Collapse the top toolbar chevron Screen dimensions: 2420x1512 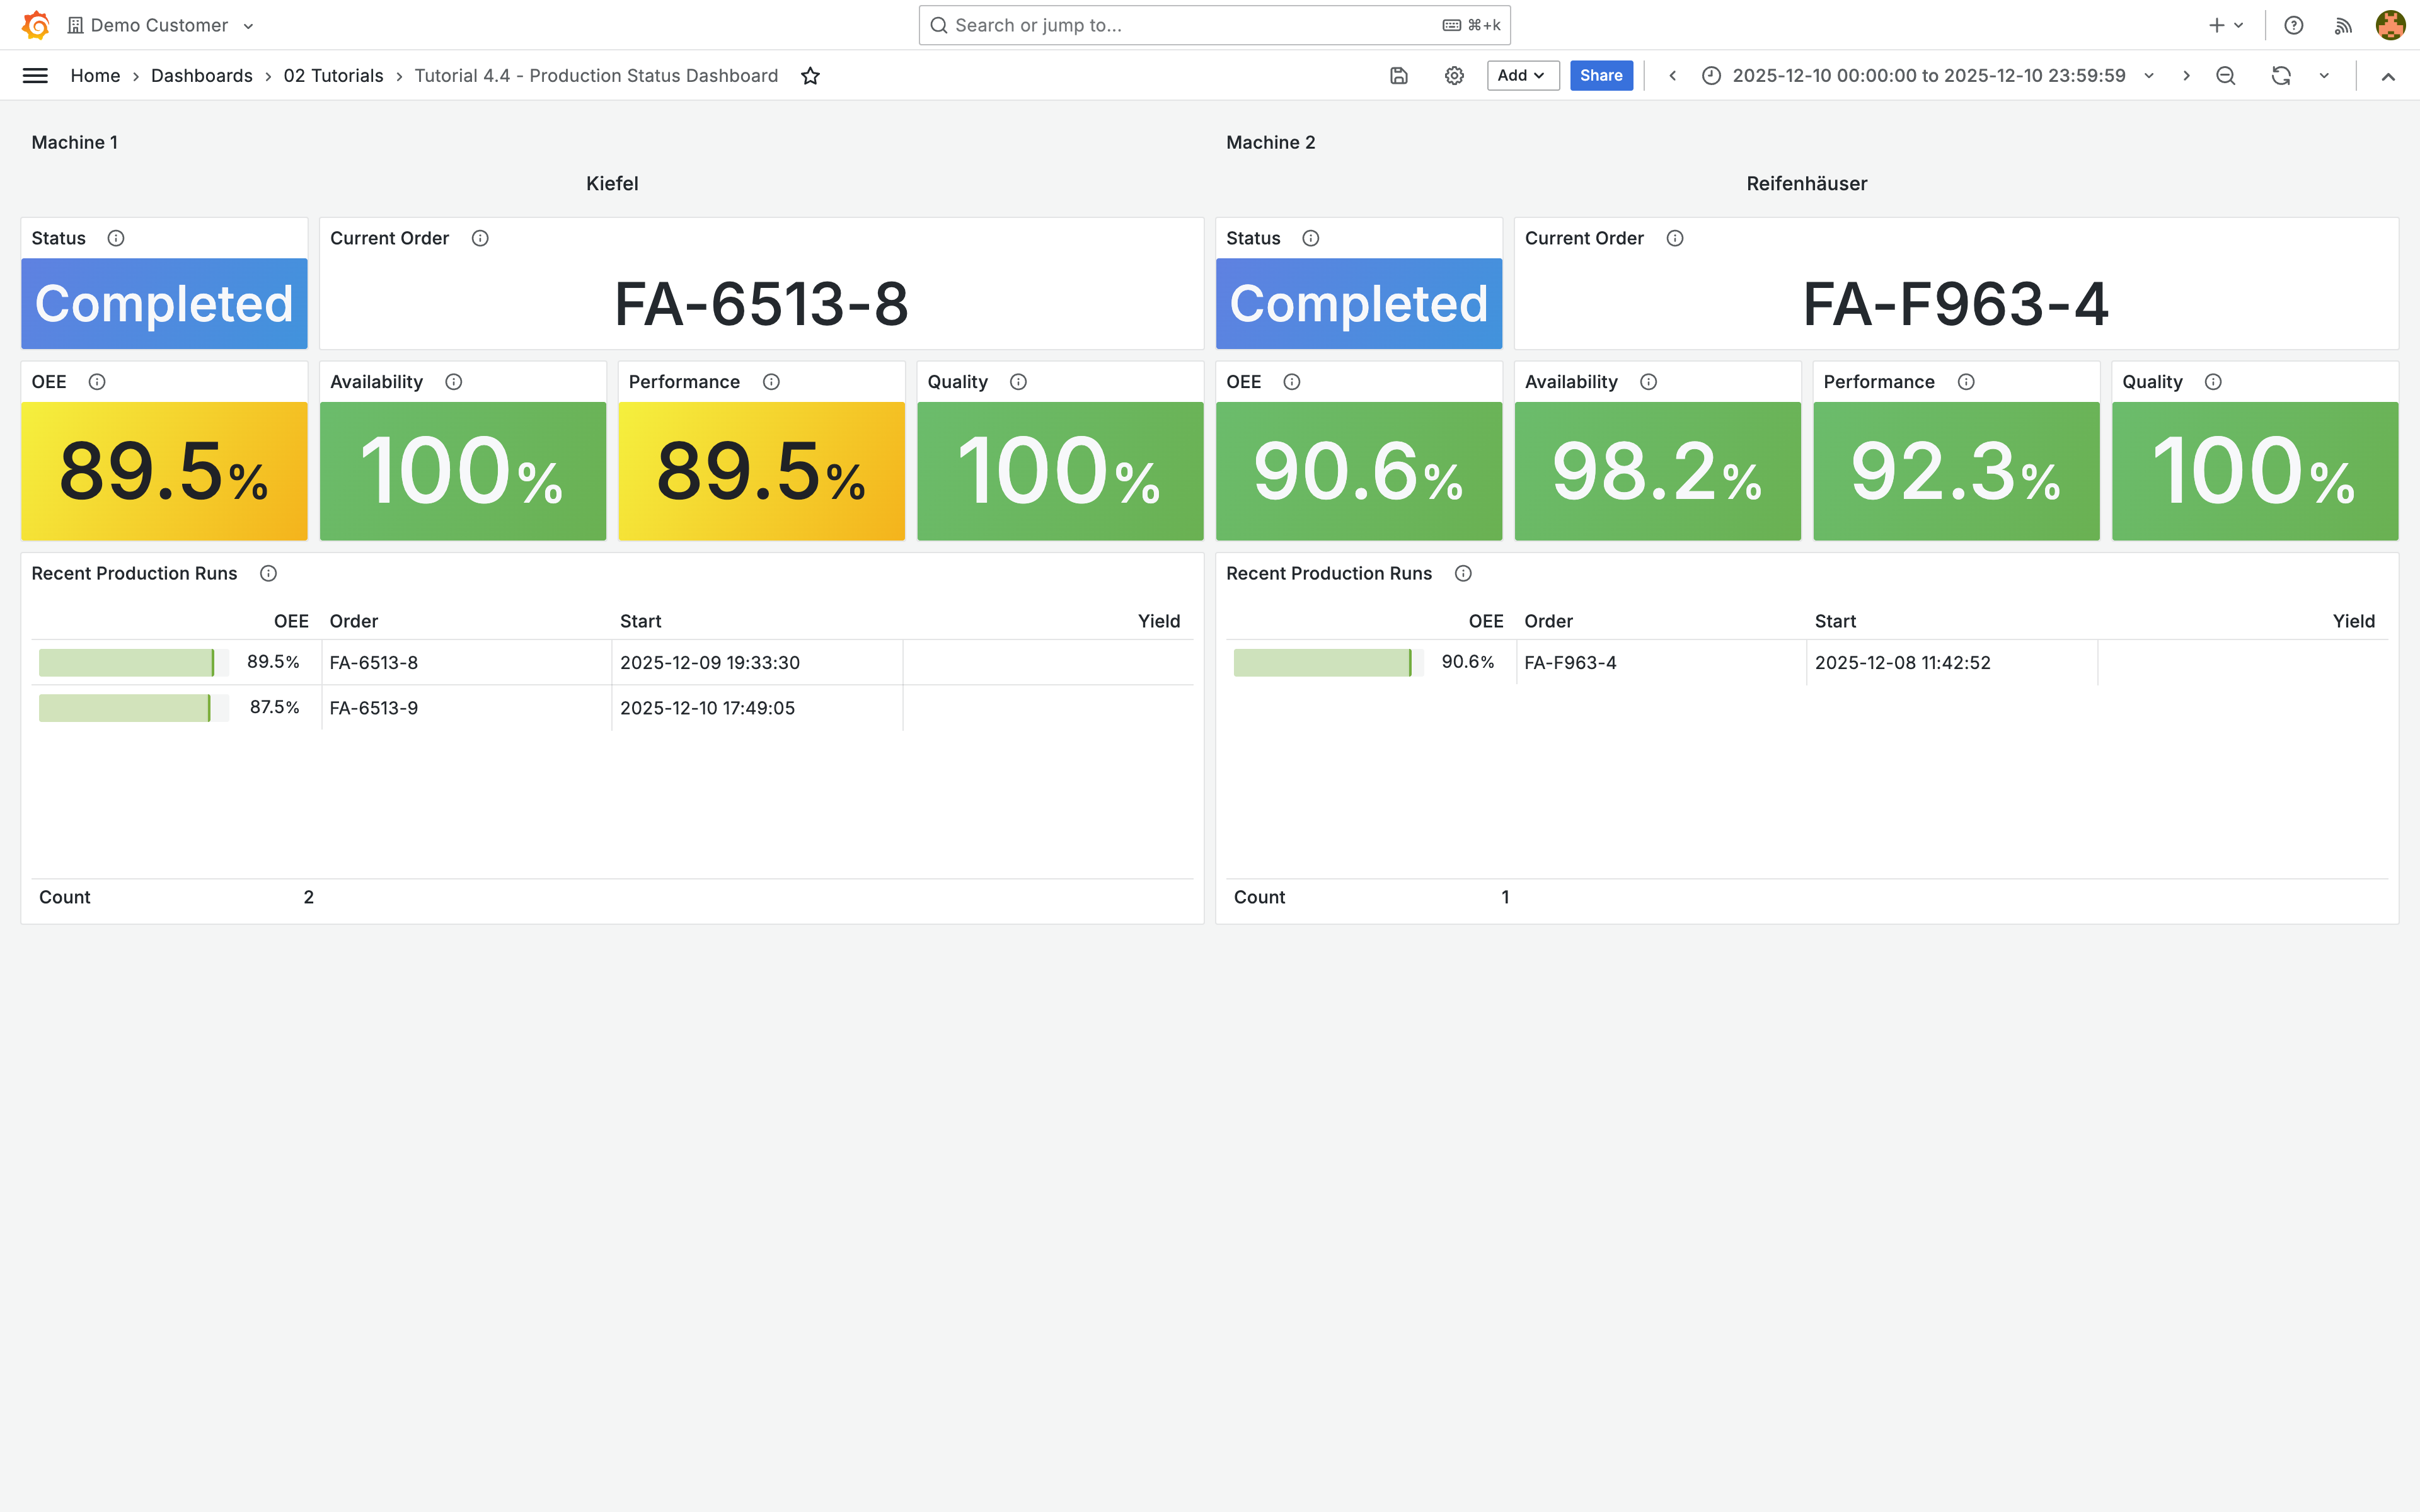(x=2388, y=76)
